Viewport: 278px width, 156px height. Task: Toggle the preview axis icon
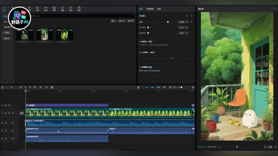click(164, 87)
